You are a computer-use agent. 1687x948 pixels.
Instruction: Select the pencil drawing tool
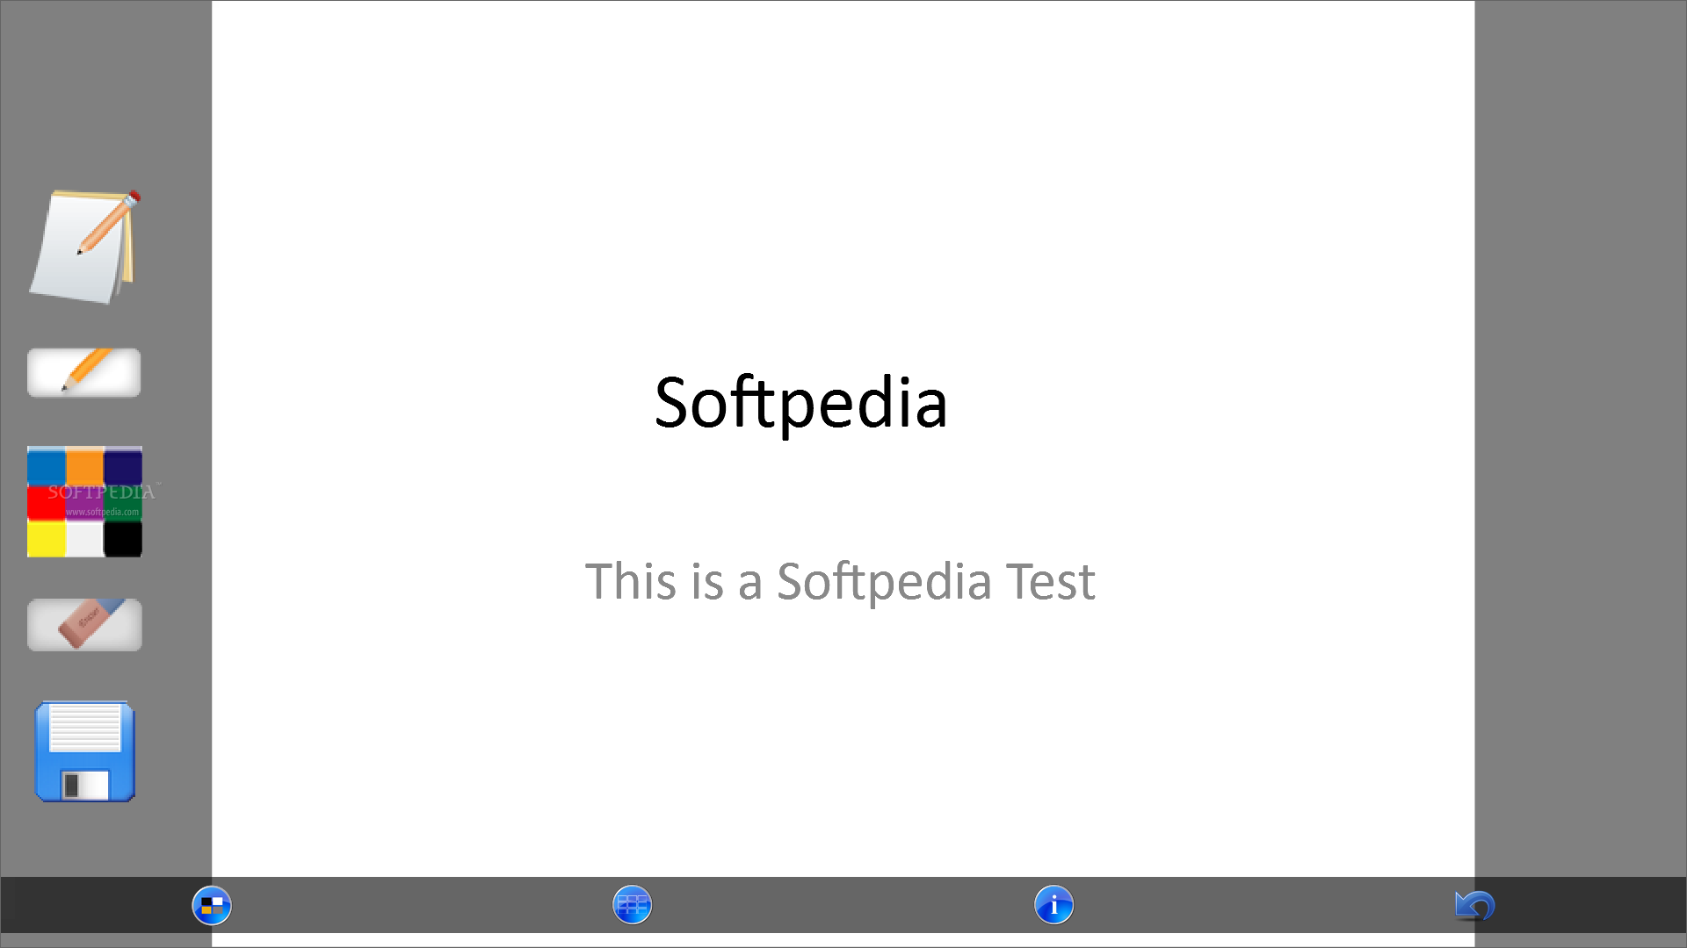tap(84, 373)
